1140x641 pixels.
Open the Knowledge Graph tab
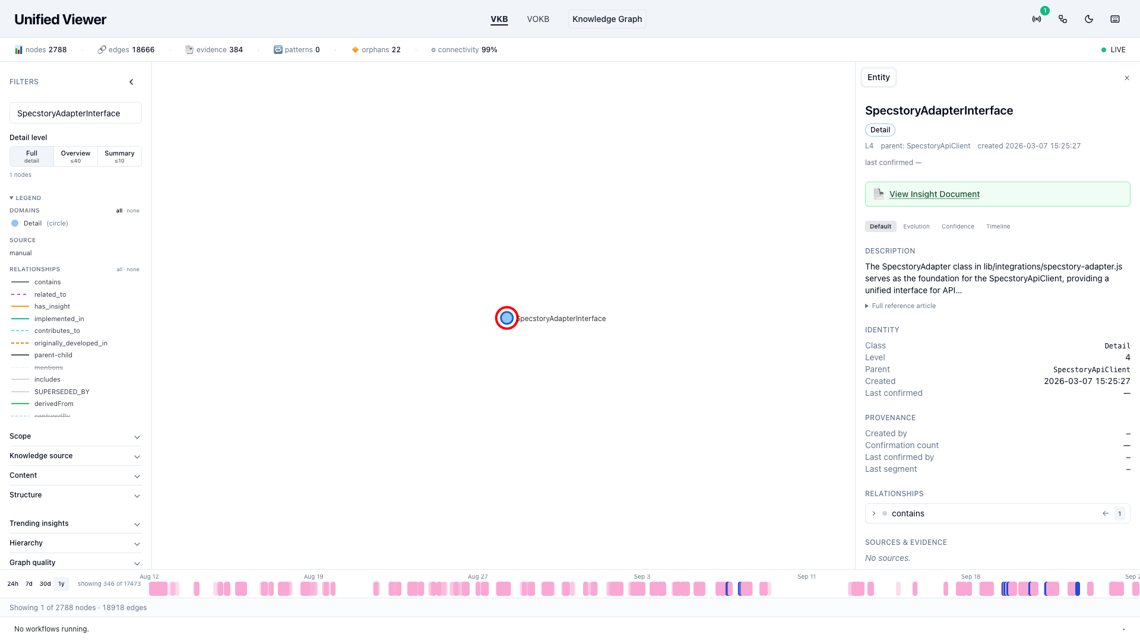click(x=607, y=19)
